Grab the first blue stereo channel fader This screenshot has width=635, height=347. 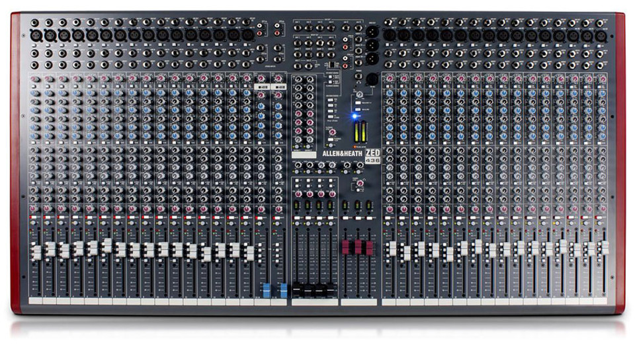coord(267,290)
